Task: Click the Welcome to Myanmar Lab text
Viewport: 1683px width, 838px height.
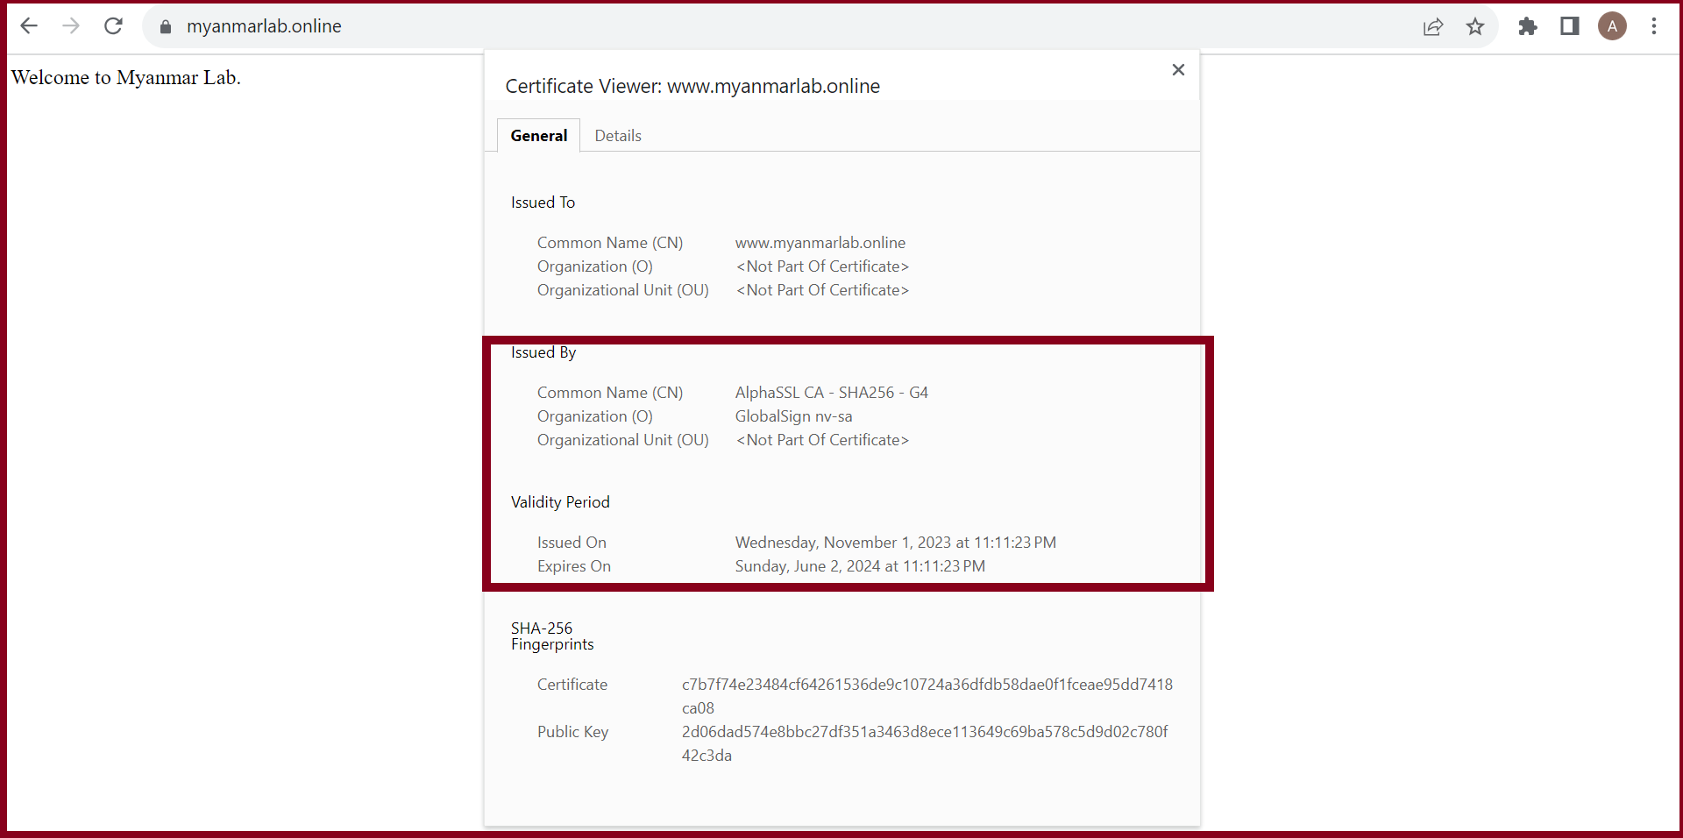Action: coord(125,77)
